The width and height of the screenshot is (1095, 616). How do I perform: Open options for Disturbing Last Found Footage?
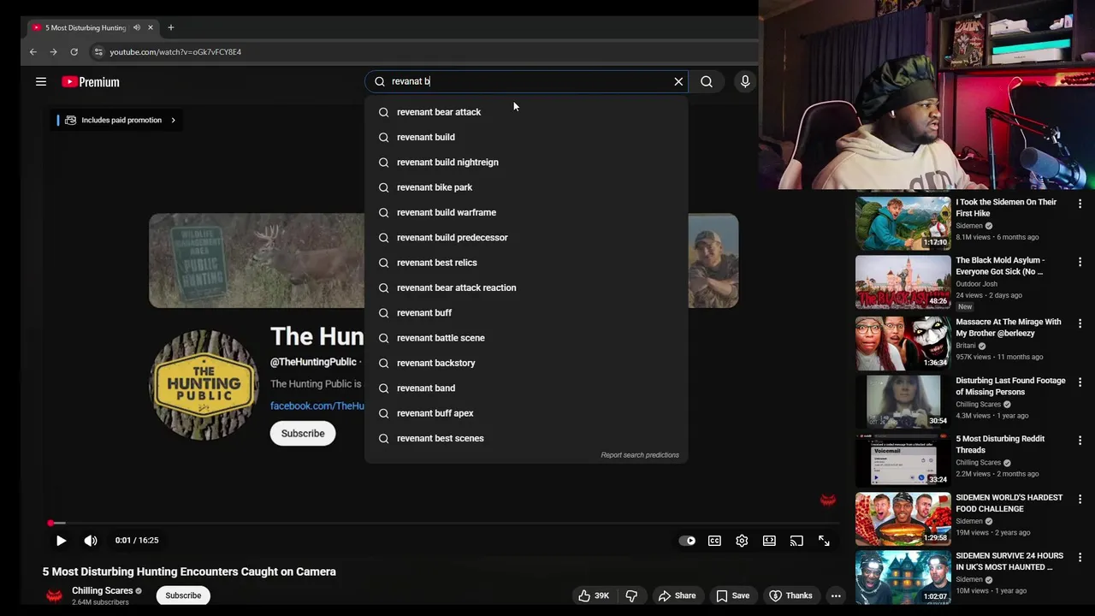pyautogui.click(x=1080, y=382)
